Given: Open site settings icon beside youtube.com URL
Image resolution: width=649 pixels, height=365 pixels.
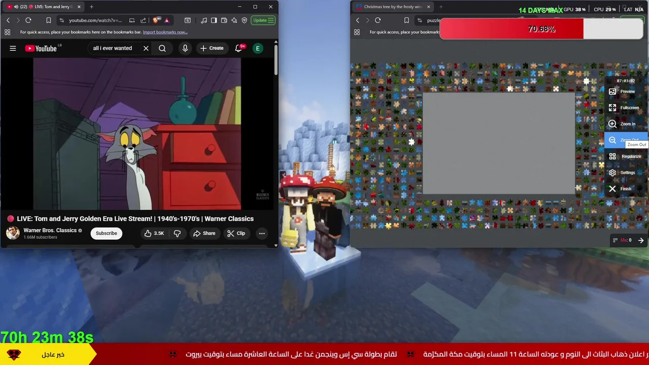Looking at the screenshot, I should tap(61, 20).
